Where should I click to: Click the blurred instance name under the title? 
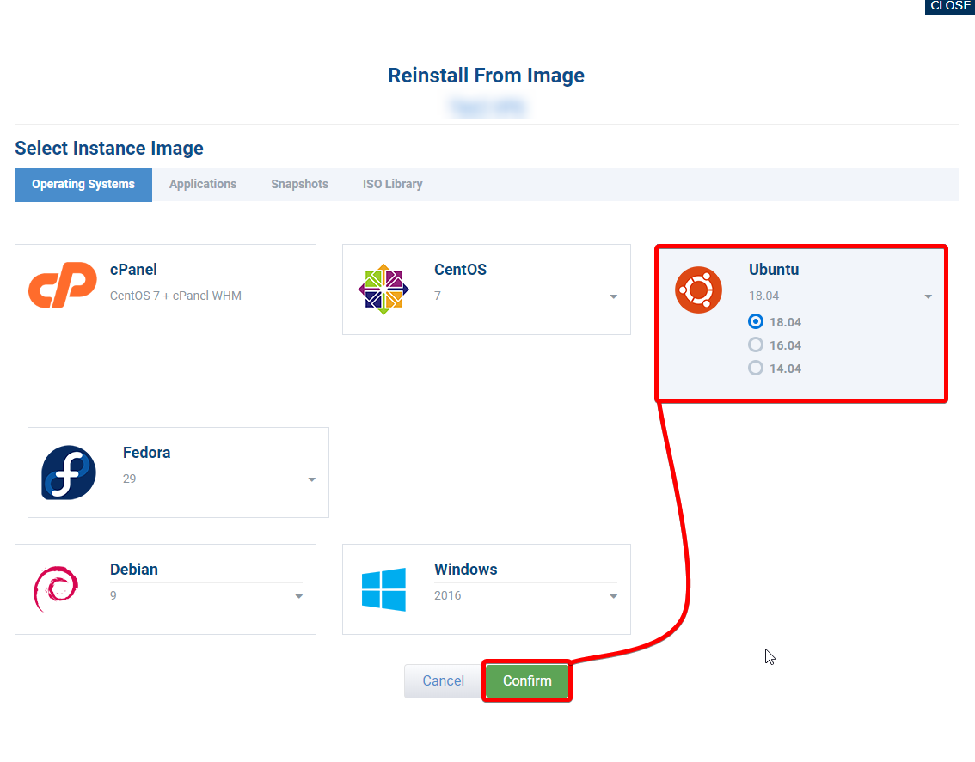pos(487,107)
